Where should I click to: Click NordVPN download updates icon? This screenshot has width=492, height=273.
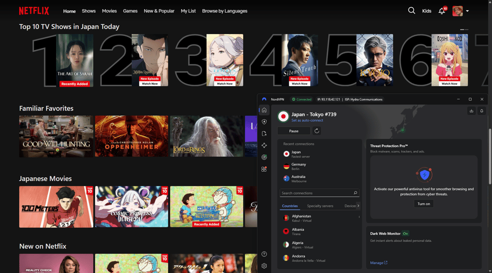[471, 111]
